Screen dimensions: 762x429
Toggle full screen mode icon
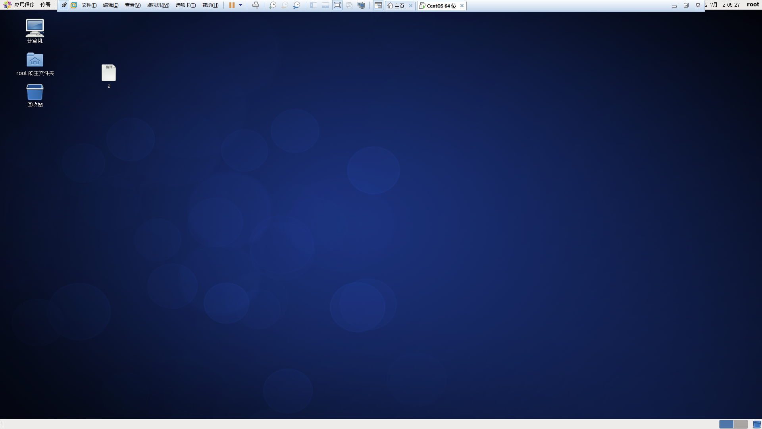pyautogui.click(x=337, y=5)
